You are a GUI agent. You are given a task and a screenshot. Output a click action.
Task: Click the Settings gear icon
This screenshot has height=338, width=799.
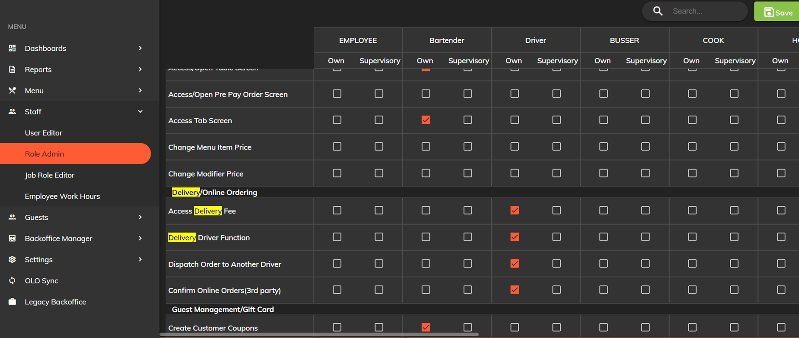pos(12,260)
